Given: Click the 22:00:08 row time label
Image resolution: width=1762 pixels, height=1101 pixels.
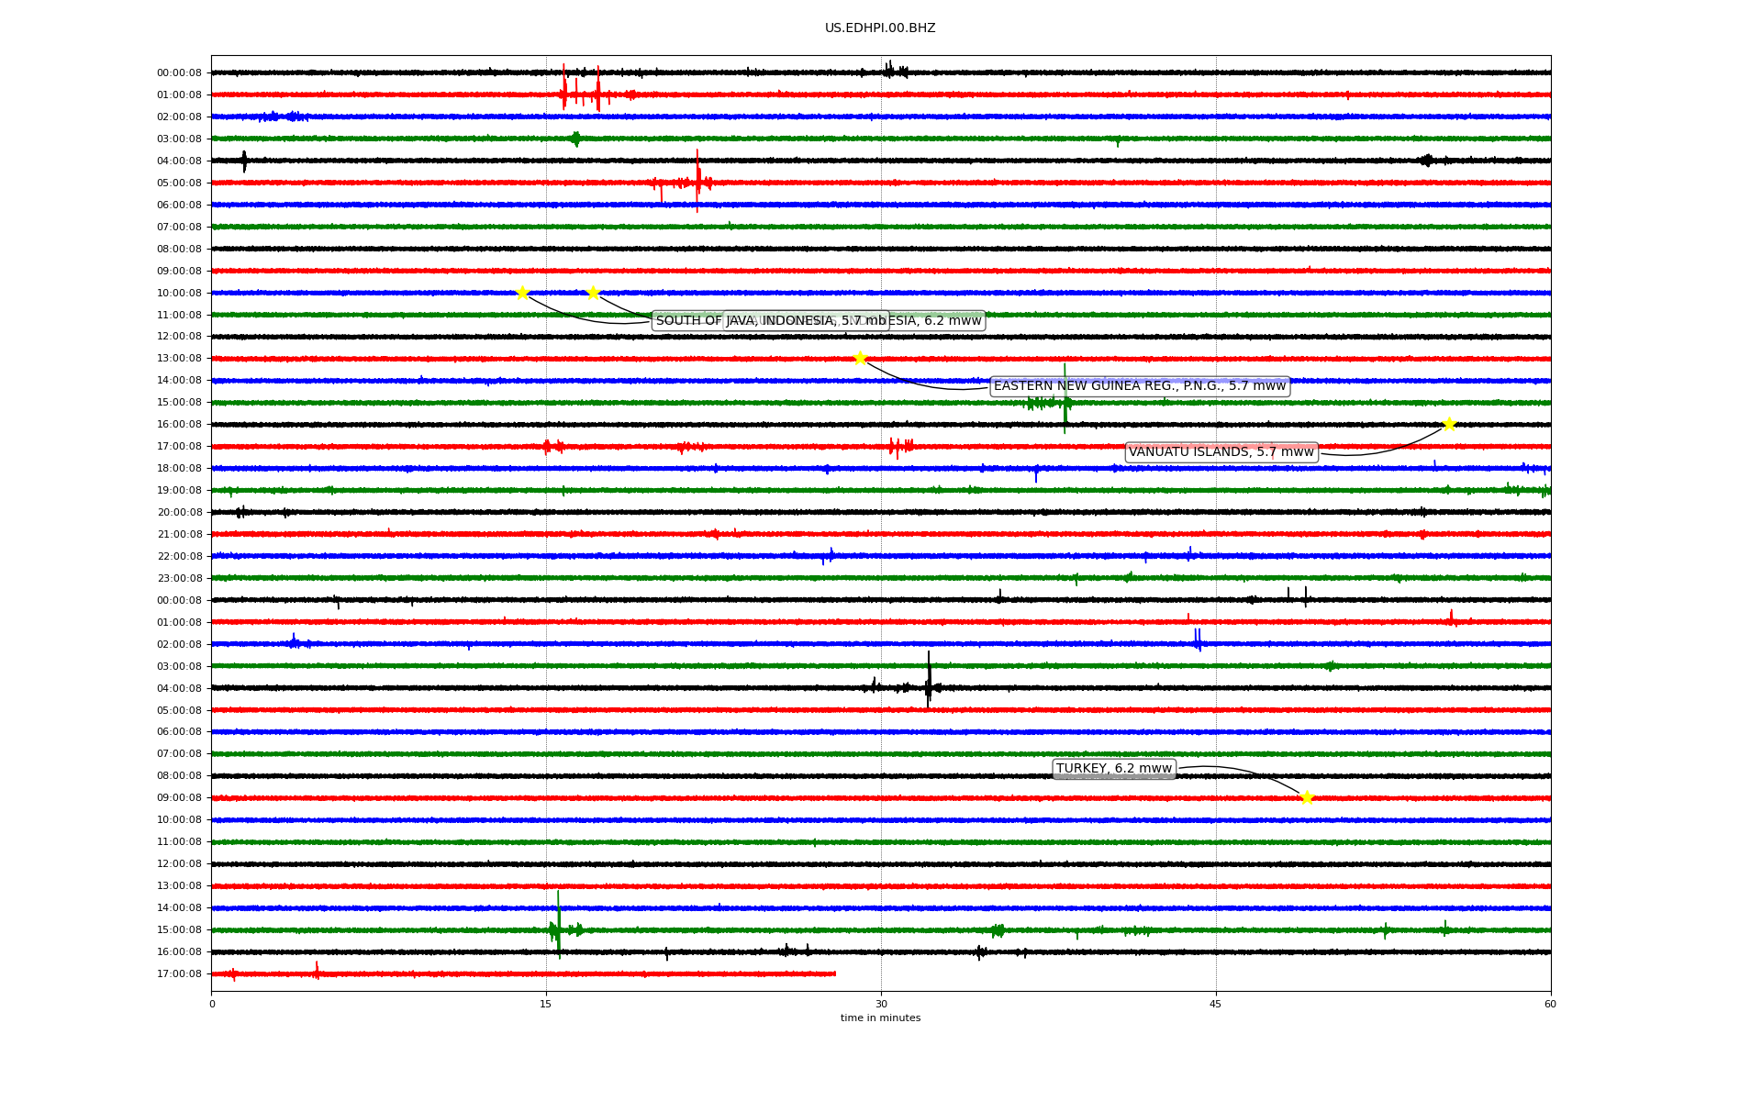Looking at the screenshot, I should tap(179, 557).
